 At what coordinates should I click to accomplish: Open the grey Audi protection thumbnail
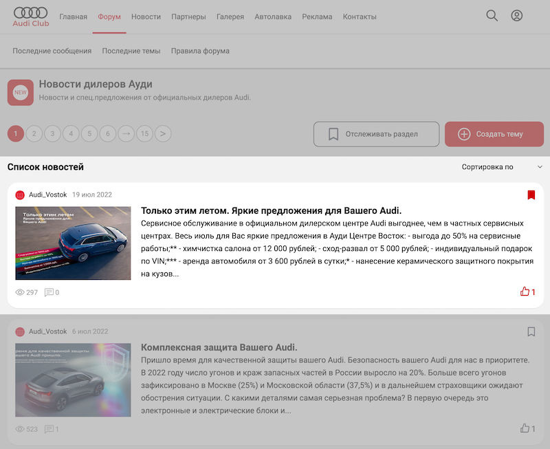click(73, 380)
